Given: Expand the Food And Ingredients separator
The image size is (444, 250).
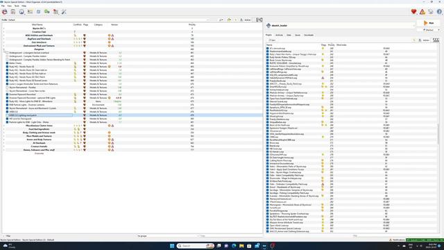Looking at the screenshot, I should click(3, 129).
